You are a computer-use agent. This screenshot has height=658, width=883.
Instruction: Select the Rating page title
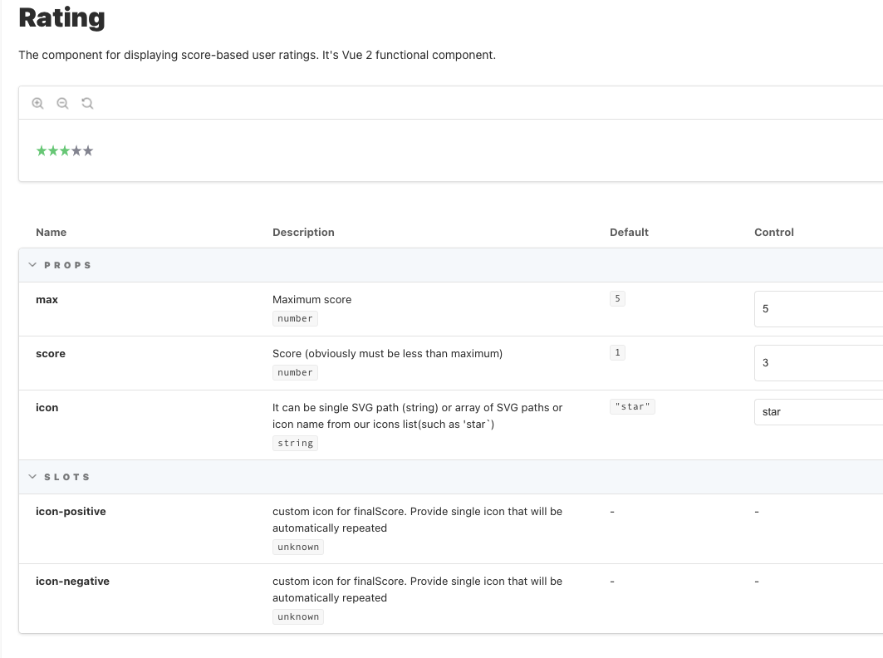(61, 17)
